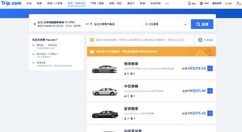
Task: Open the 機票 flights tab
Action: pyautogui.click(x=39, y=3)
